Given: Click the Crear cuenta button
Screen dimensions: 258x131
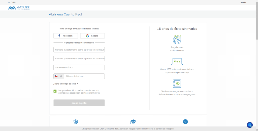Looking at the screenshot, I should tap(79, 103).
